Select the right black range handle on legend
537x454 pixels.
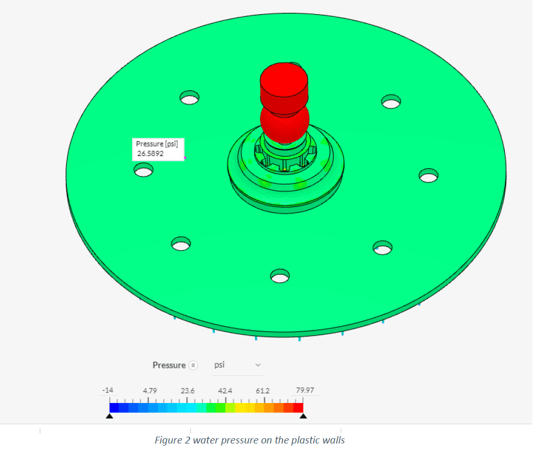[303, 416]
